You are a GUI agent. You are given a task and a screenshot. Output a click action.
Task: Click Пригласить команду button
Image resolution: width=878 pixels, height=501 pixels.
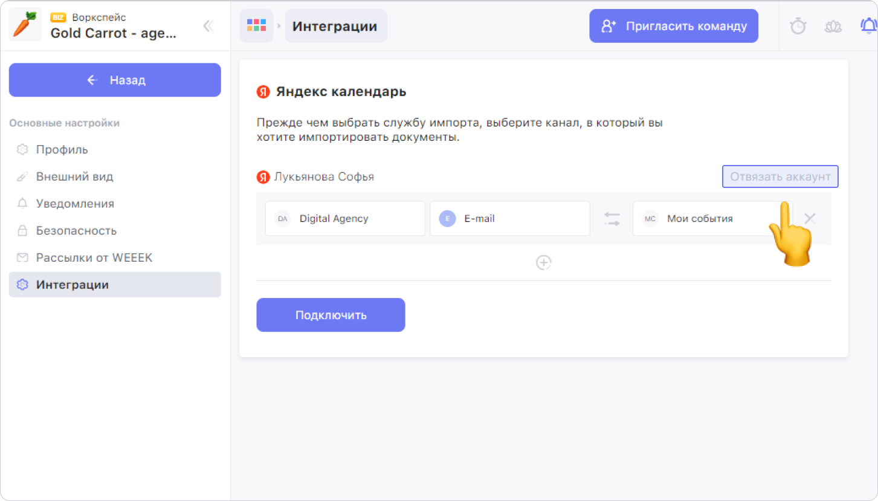pyautogui.click(x=674, y=26)
